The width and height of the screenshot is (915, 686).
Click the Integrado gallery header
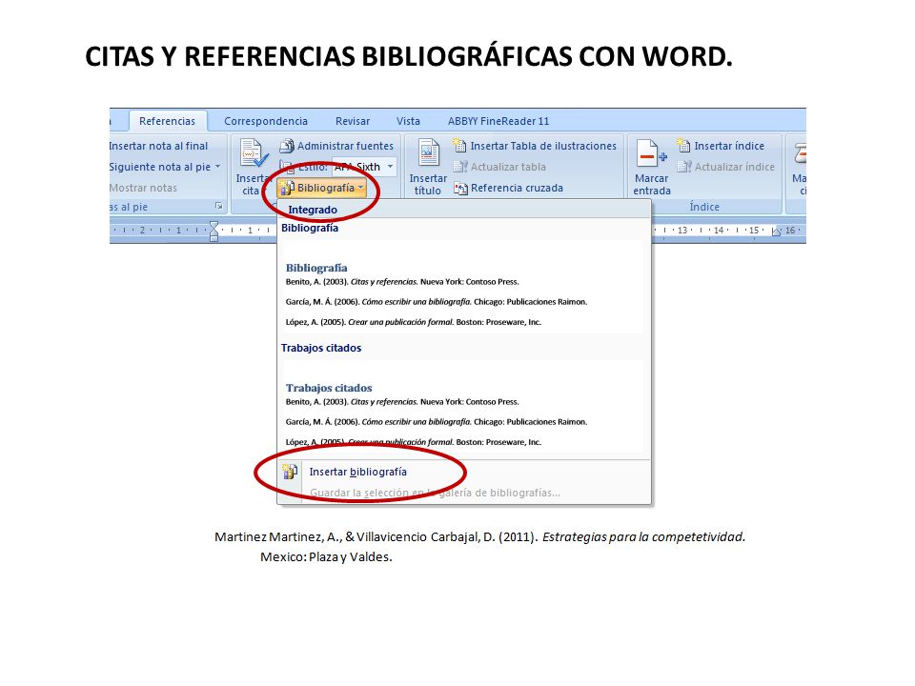pyautogui.click(x=463, y=210)
